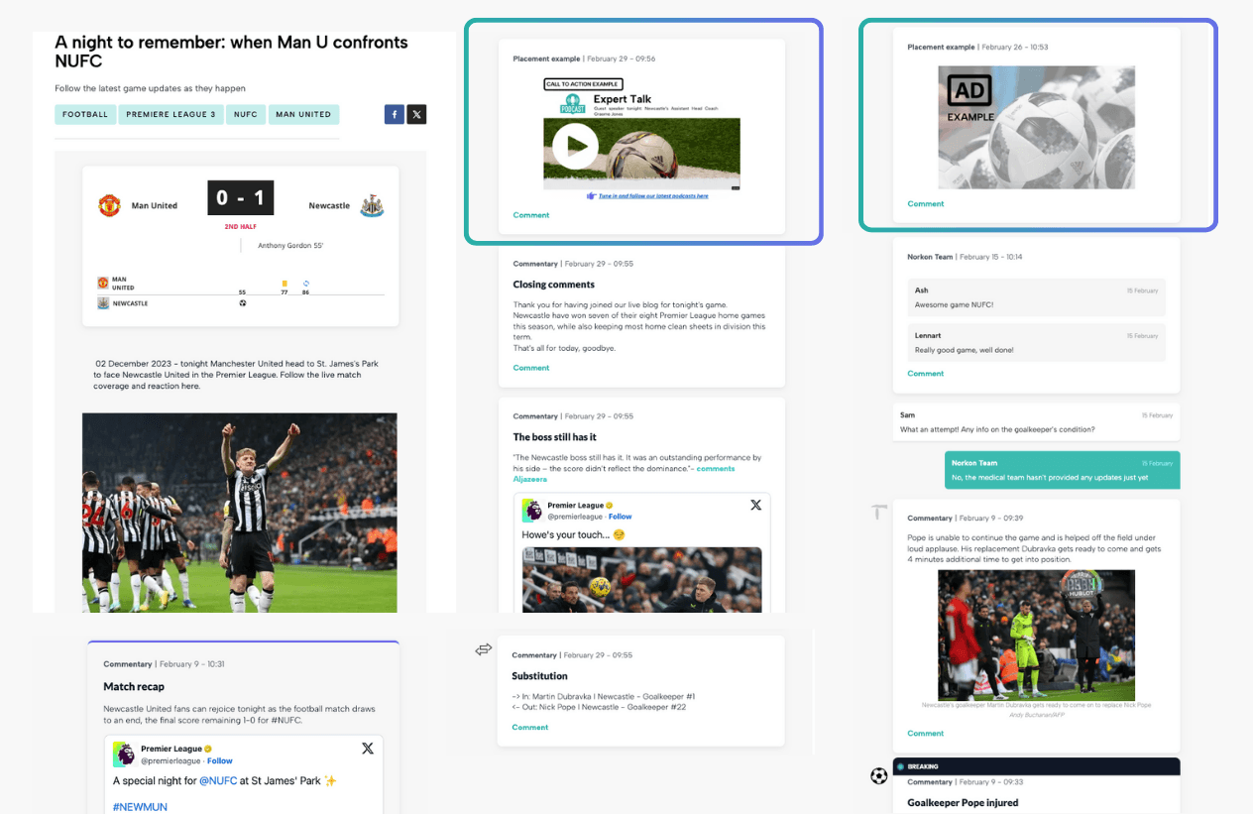Open the NUFC tag
The width and height of the screenshot is (1253, 814).
pos(245,114)
